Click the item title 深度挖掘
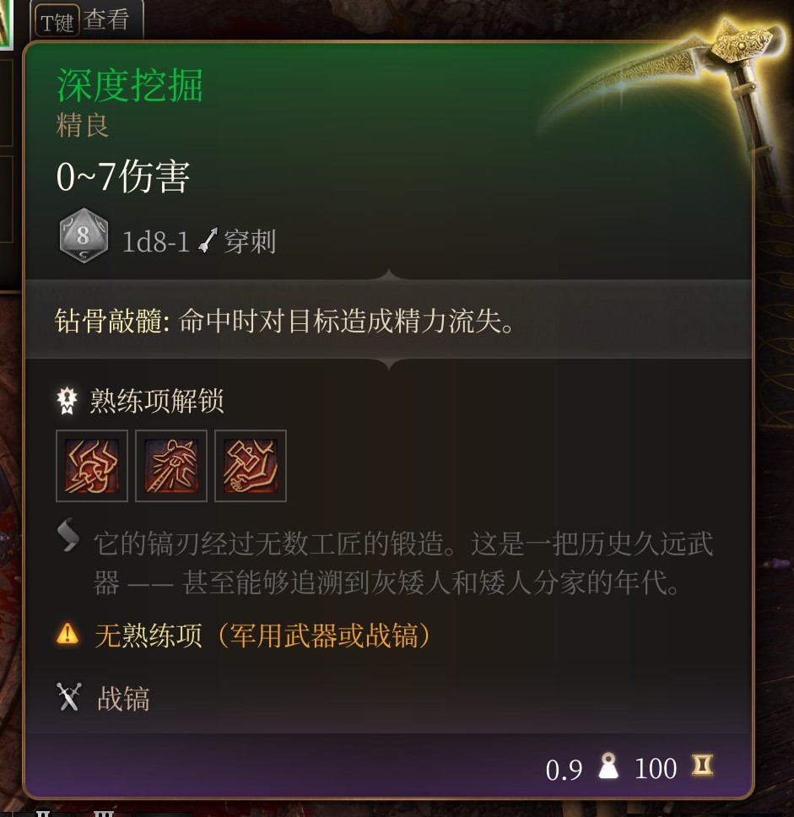This screenshot has height=817, width=794. (130, 85)
